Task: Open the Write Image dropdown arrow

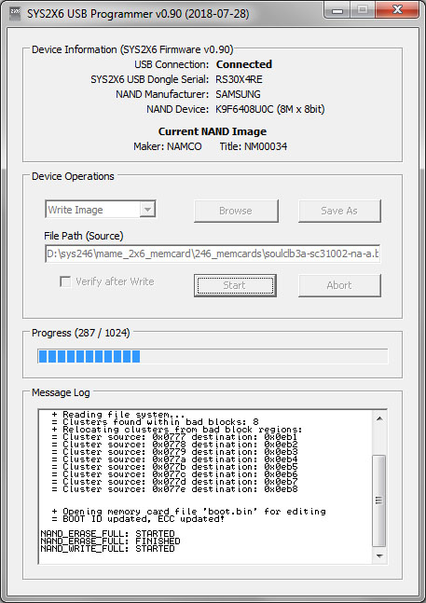Action: point(147,210)
